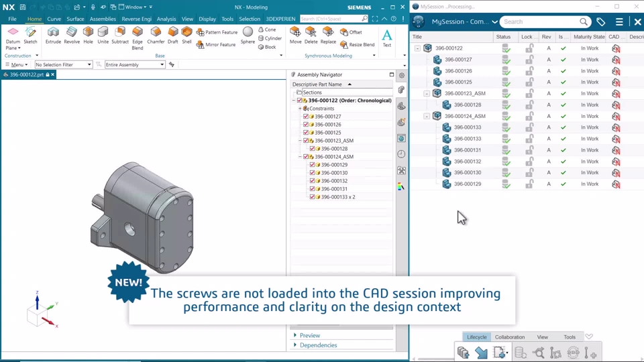Open the Sketch tool

click(31, 35)
